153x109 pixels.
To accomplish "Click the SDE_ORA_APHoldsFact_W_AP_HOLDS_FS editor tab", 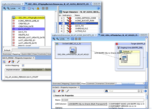I will [x=119, y=35].
